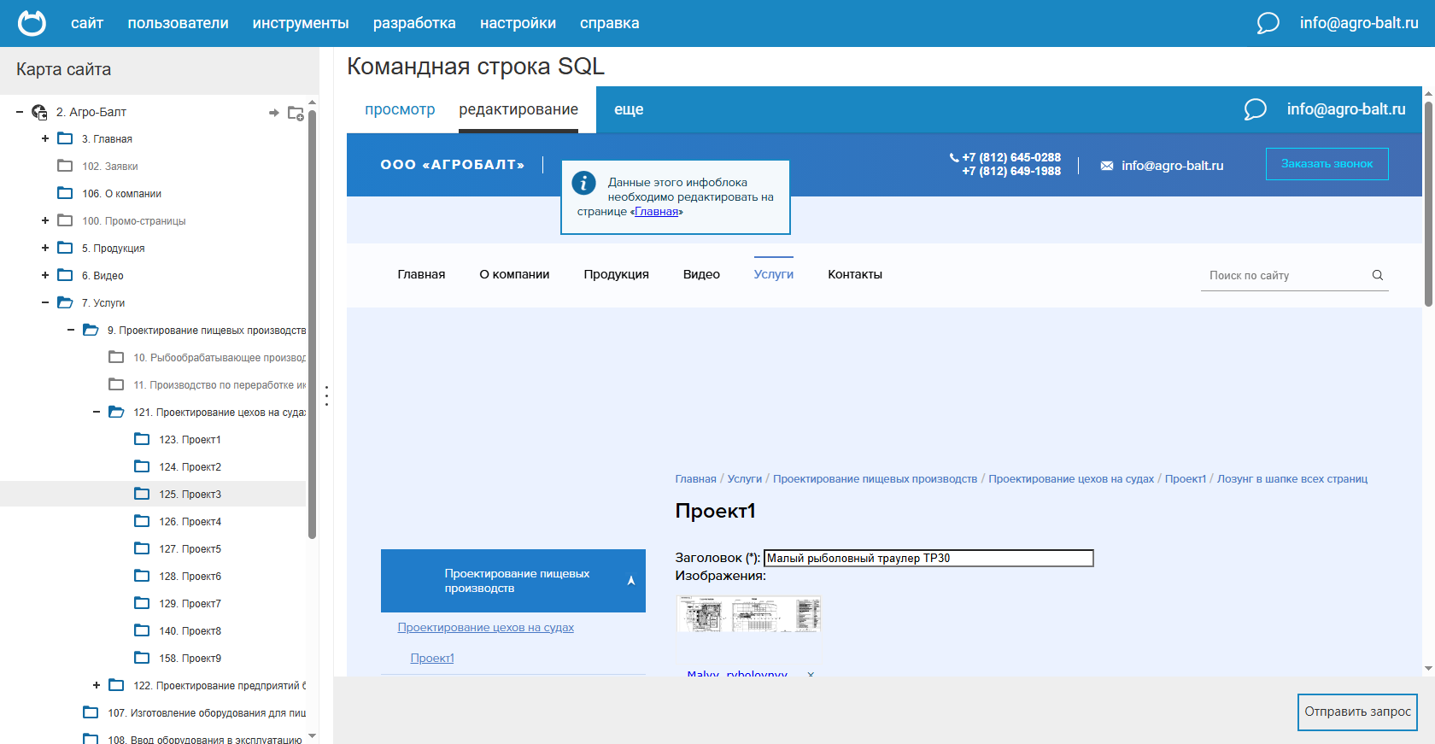Click the site search magnifier icon
This screenshot has width=1435, height=744.
(1378, 275)
